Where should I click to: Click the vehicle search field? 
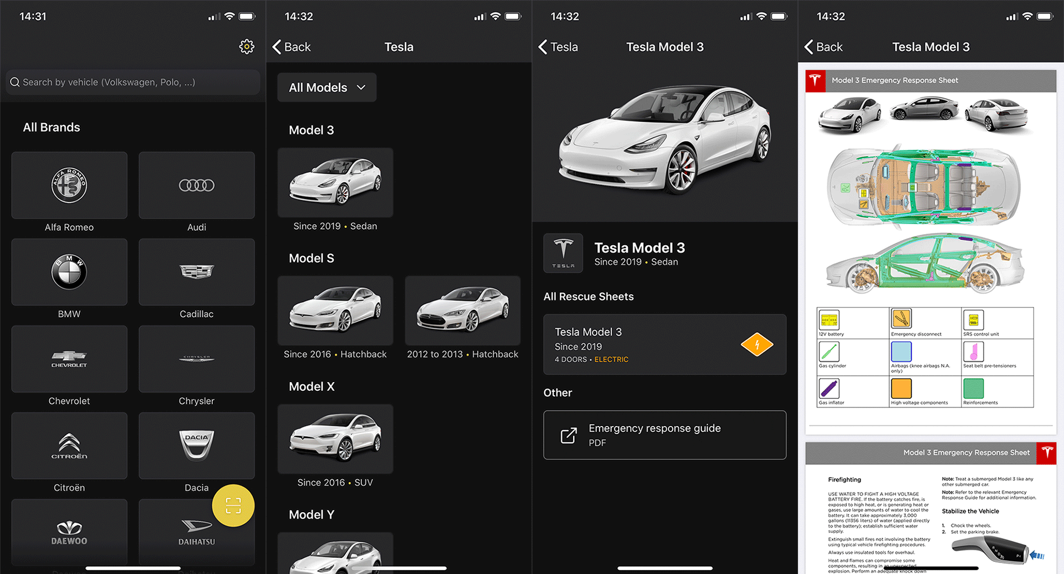point(133,82)
